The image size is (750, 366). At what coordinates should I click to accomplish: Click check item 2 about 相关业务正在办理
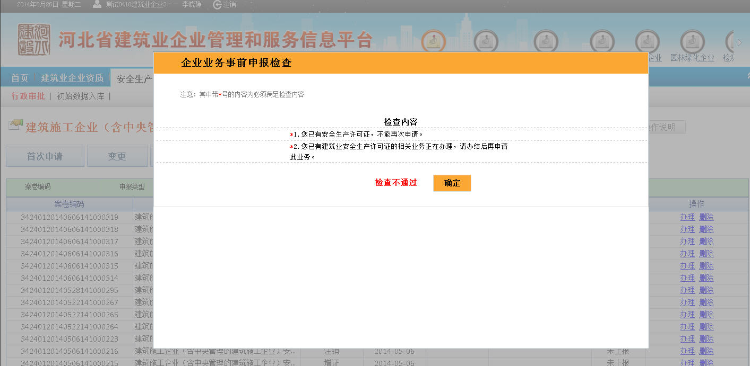click(399, 151)
